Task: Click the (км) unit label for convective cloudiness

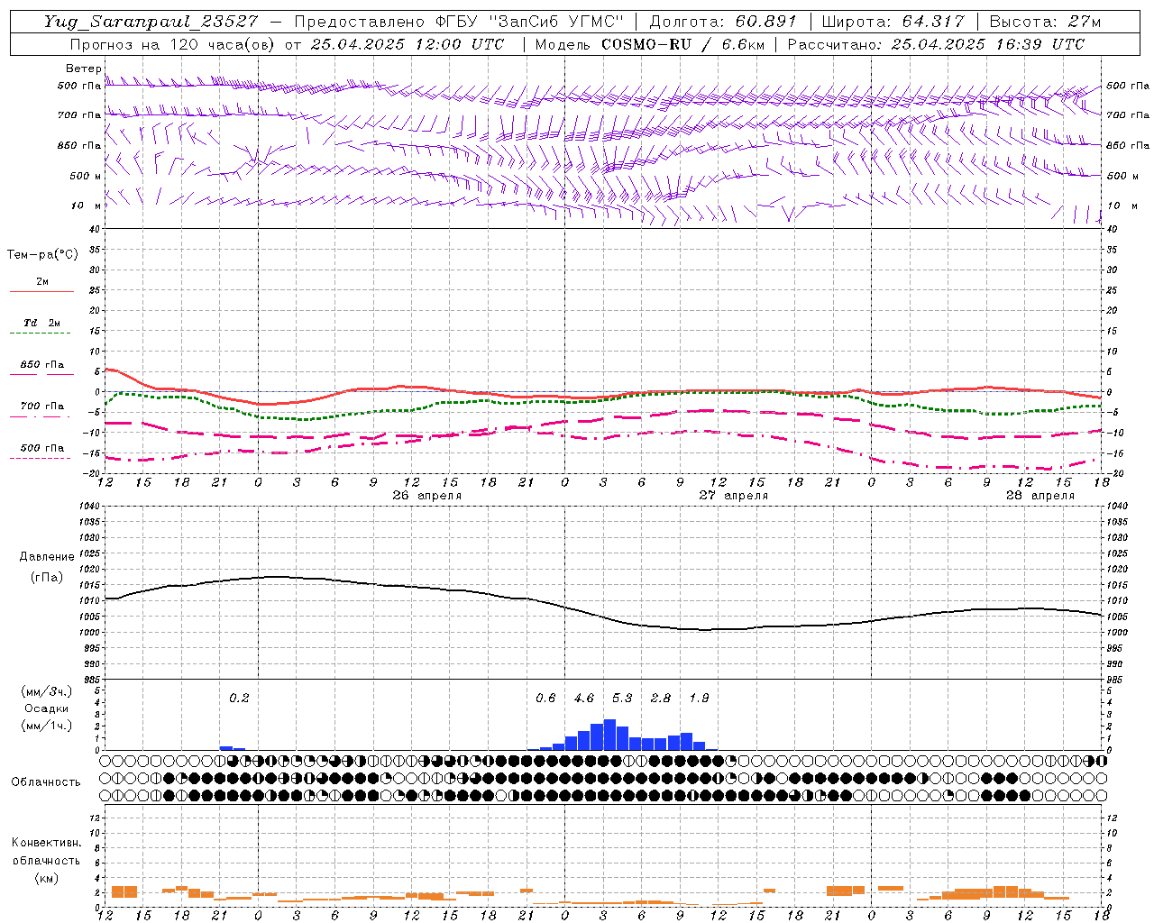Action: tap(46, 877)
